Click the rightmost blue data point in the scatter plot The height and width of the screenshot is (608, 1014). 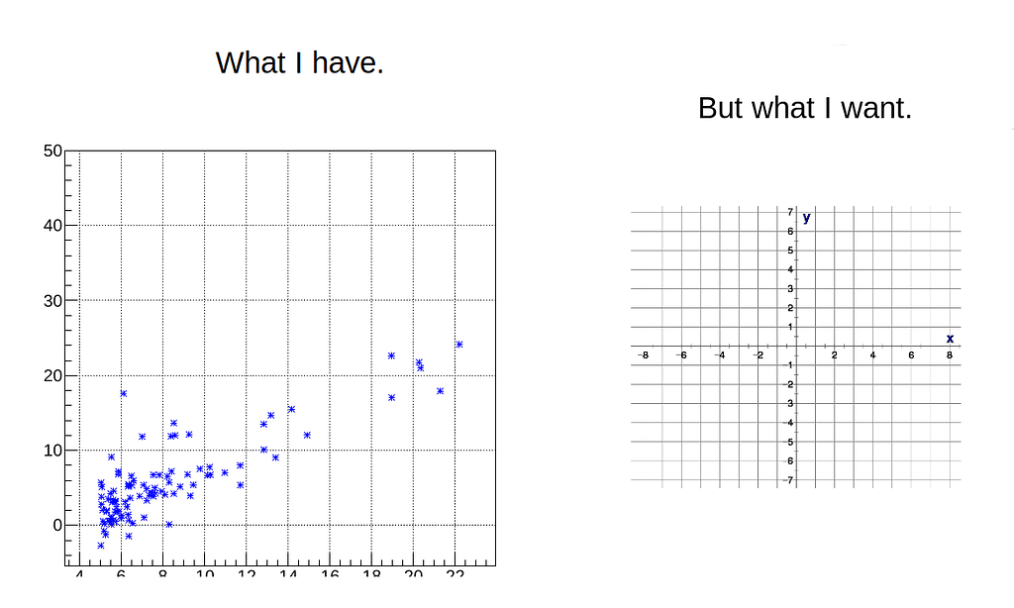(x=459, y=345)
